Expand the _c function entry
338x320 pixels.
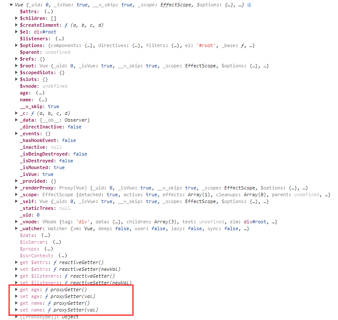(x=16, y=113)
